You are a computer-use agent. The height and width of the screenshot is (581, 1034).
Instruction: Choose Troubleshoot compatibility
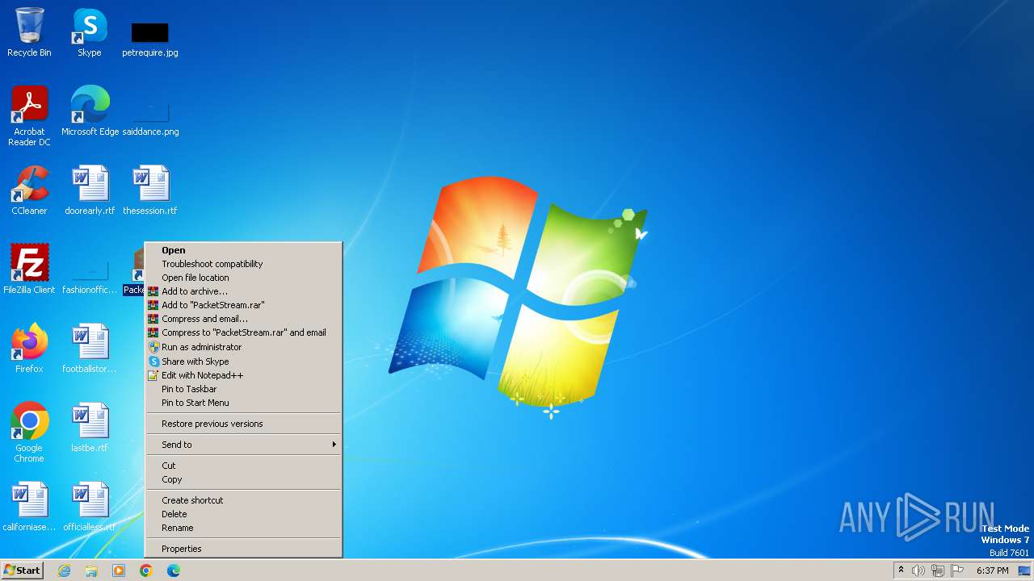tap(243, 264)
